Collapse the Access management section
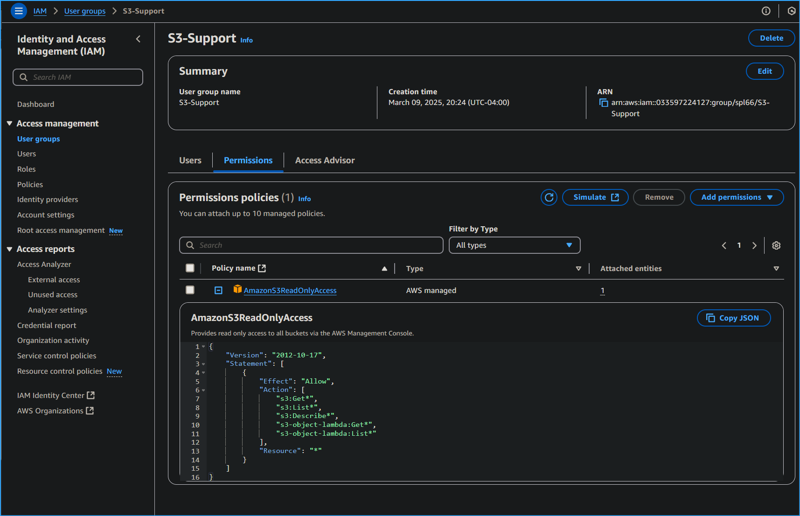 tap(9, 124)
